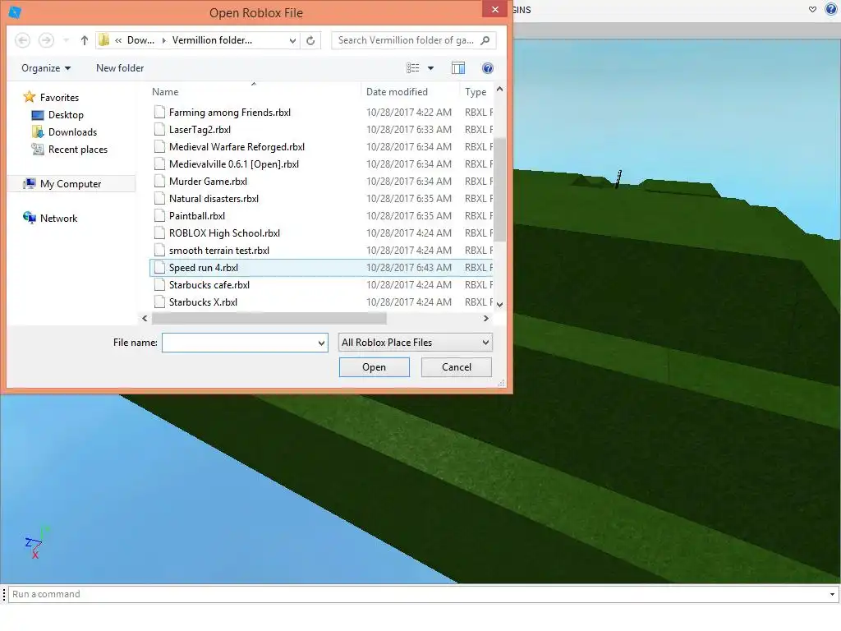Click file list scroll down arrow
The image size is (841, 631).
500,304
